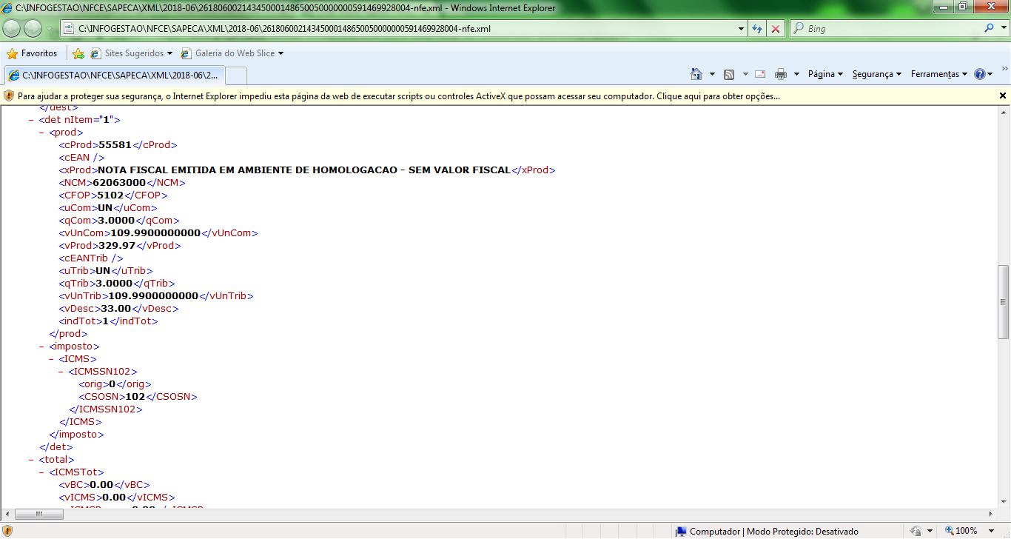Expand the Home button dropdown arrow

(x=712, y=74)
